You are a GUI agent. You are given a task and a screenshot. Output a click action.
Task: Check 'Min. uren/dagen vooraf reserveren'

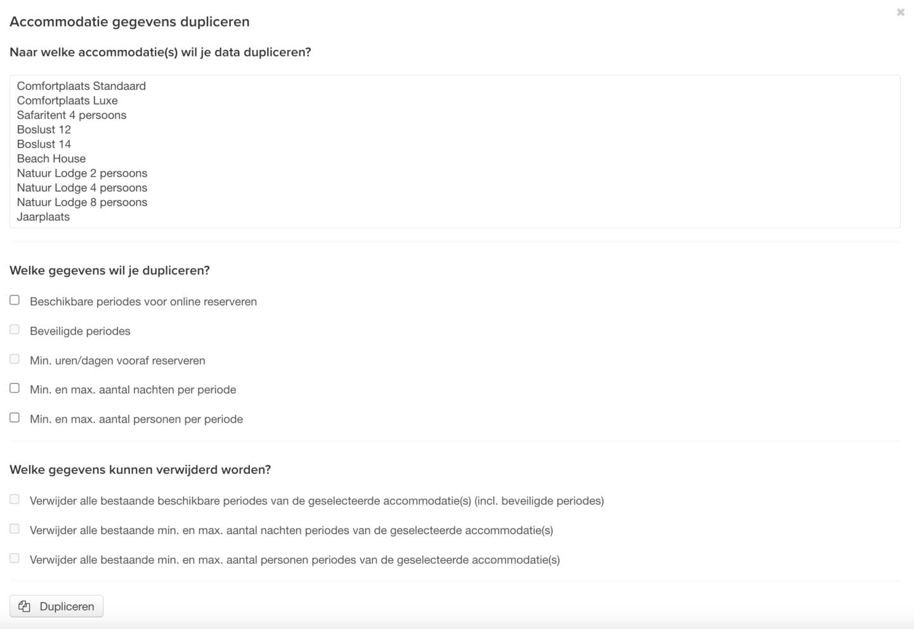click(x=15, y=359)
